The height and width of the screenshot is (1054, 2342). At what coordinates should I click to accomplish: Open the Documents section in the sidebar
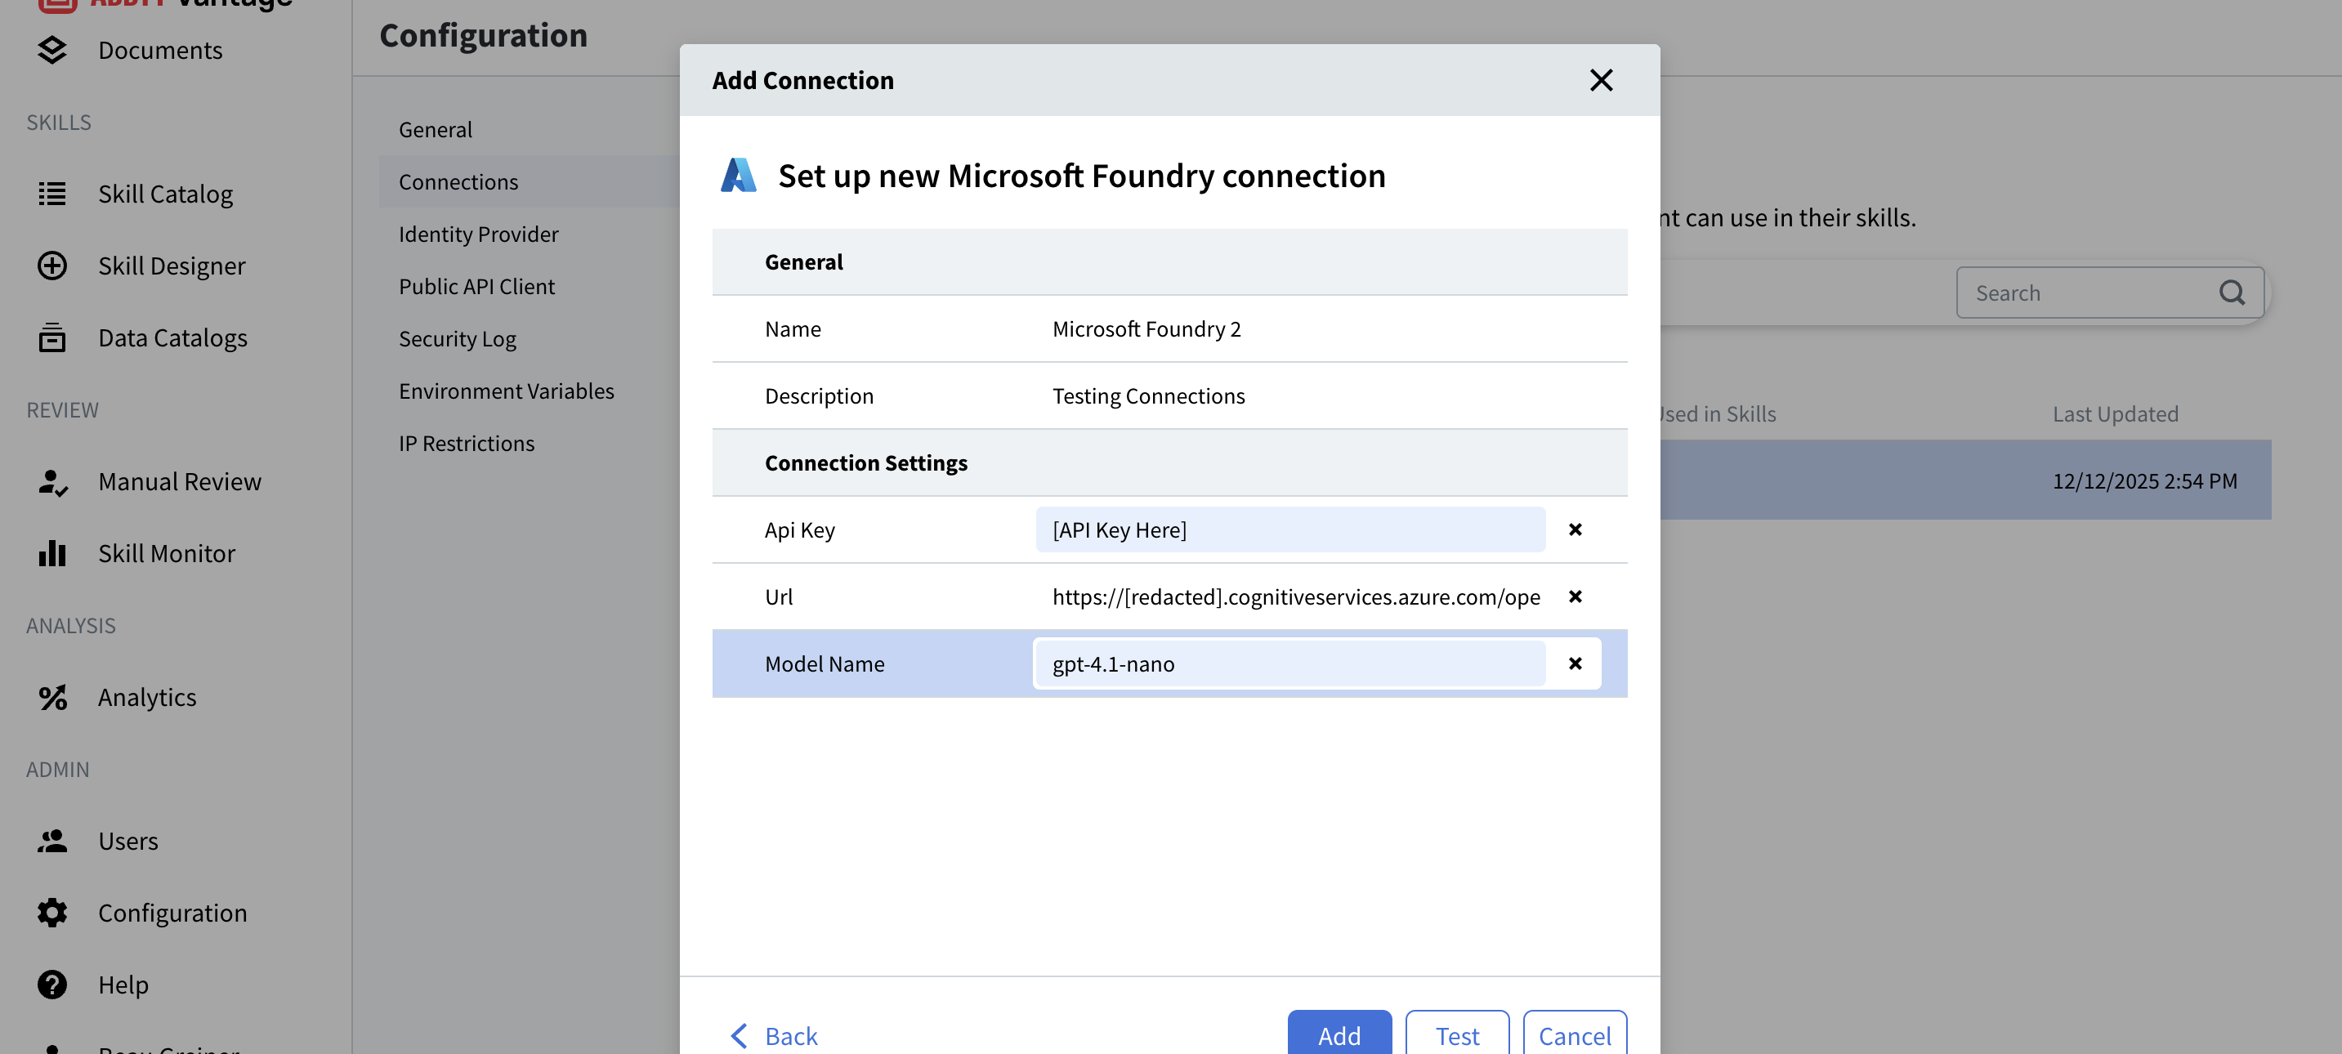[159, 50]
